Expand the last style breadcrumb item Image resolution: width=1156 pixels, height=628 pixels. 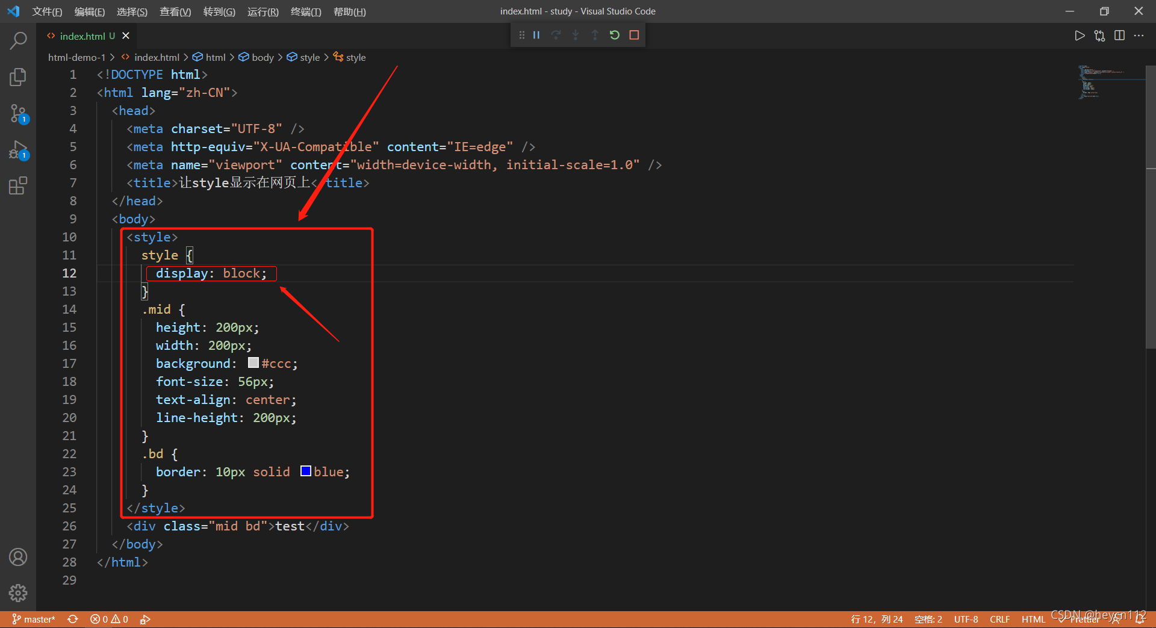350,57
